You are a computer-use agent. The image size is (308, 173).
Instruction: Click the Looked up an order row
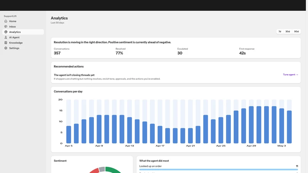pos(219,168)
